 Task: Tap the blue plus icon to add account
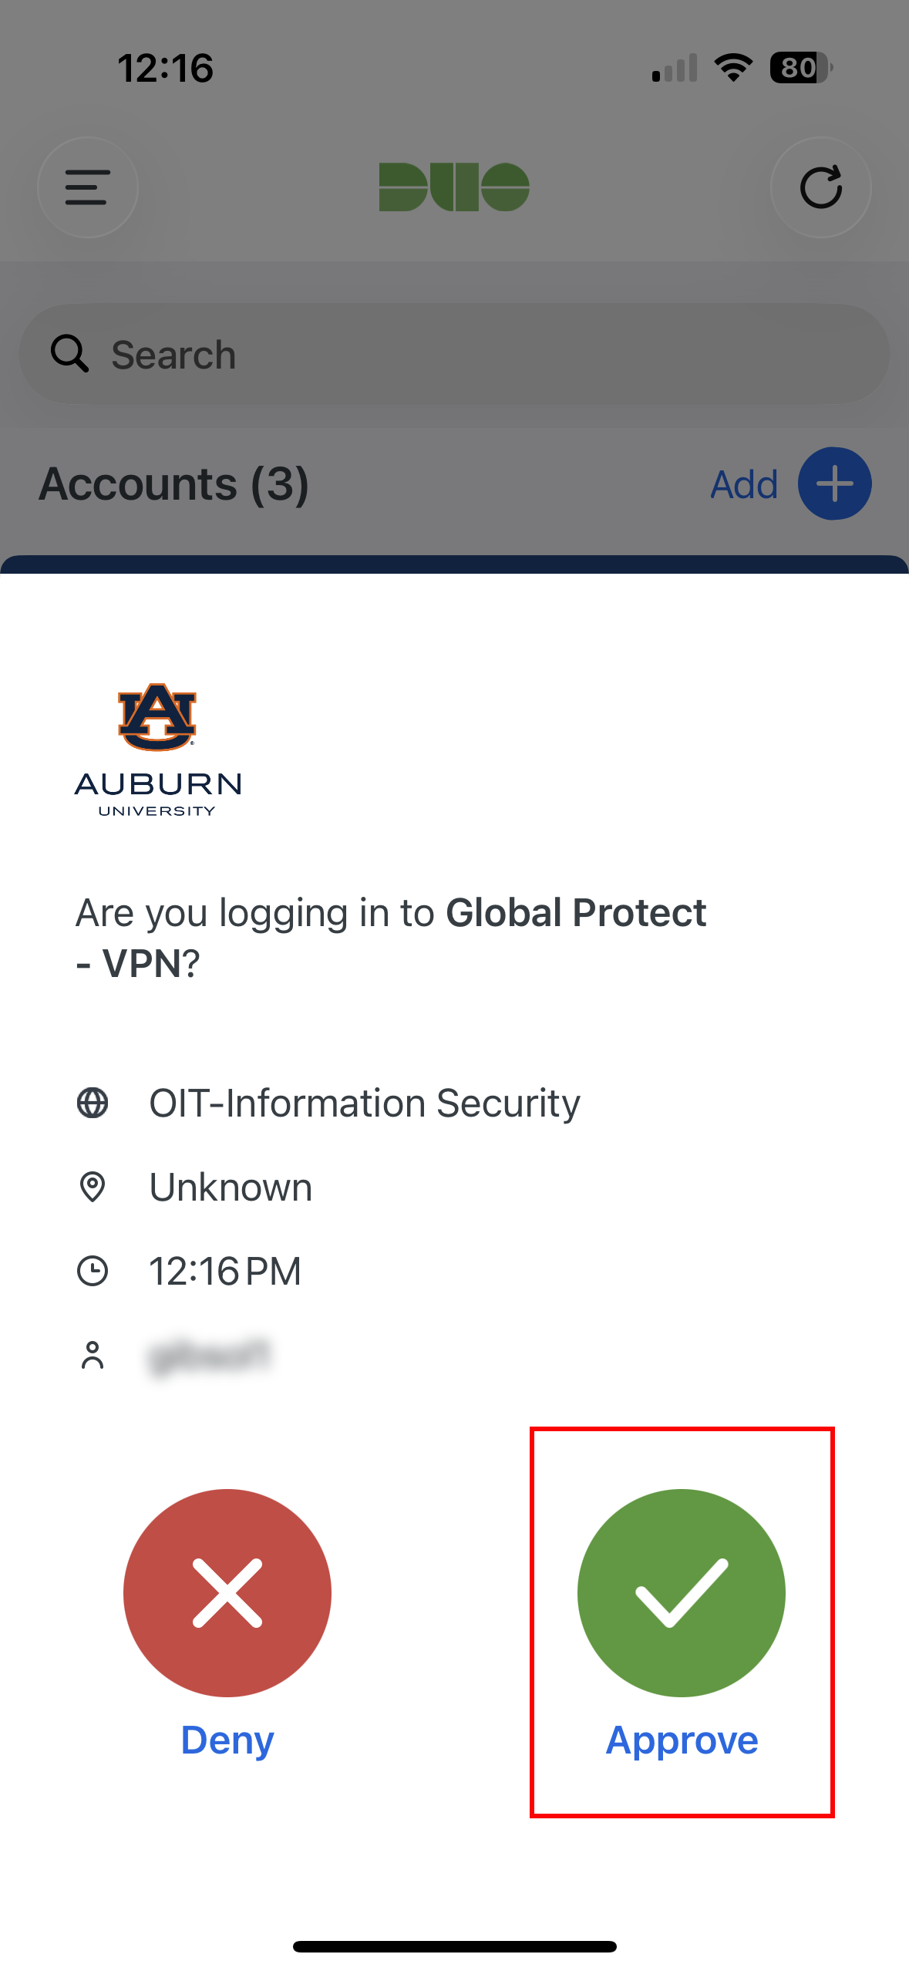point(833,483)
